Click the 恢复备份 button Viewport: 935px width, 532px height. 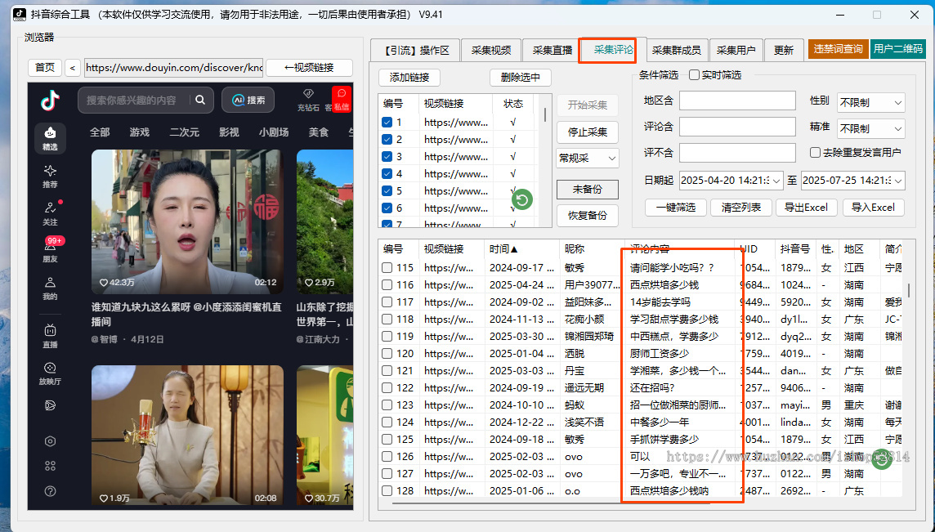pyautogui.click(x=588, y=215)
